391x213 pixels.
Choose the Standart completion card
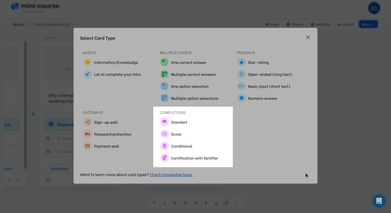(x=179, y=122)
